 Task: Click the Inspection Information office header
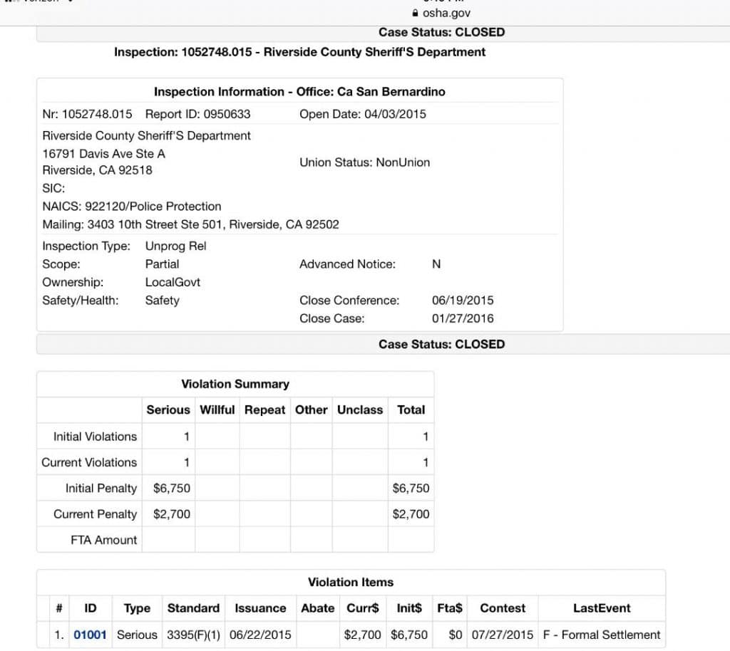299,92
